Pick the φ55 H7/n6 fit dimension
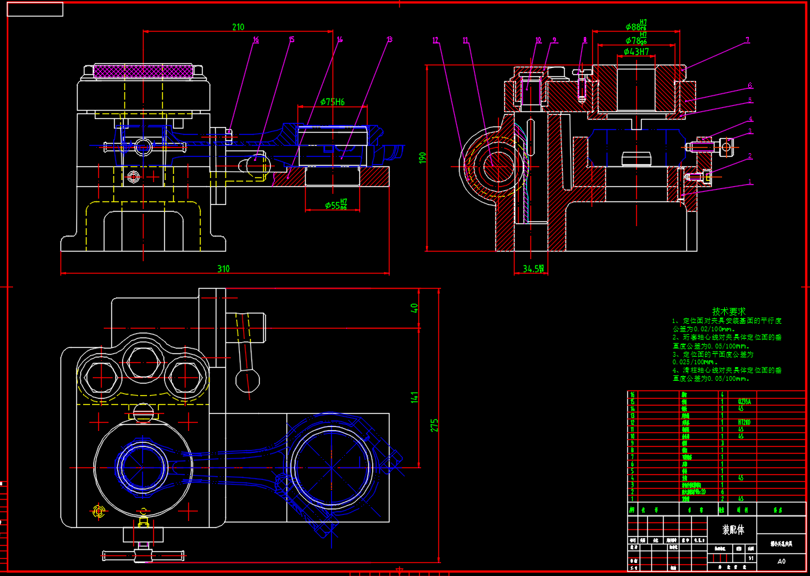This screenshot has height=576, width=810. (336, 206)
